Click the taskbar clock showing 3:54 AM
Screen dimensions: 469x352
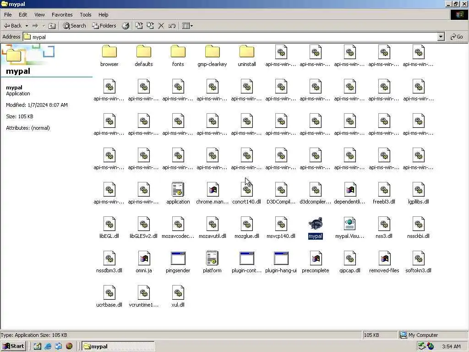(x=451, y=346)
